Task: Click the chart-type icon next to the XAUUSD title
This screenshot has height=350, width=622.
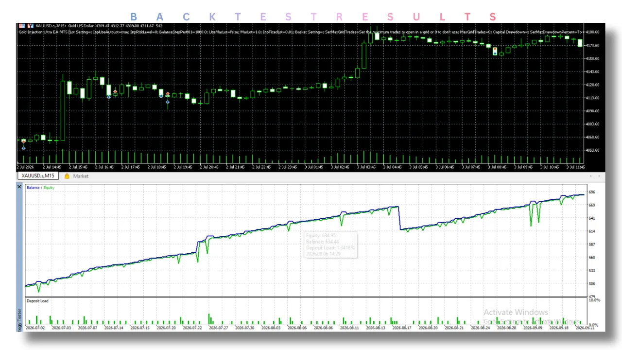Action: click(x=30, y=26)
